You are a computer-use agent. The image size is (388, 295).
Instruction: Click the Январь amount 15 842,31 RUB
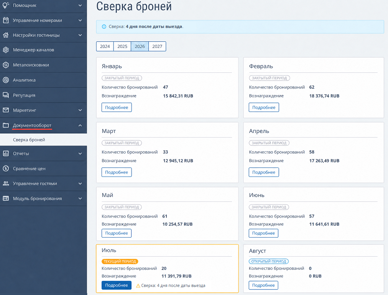click(x=178, y=96)
